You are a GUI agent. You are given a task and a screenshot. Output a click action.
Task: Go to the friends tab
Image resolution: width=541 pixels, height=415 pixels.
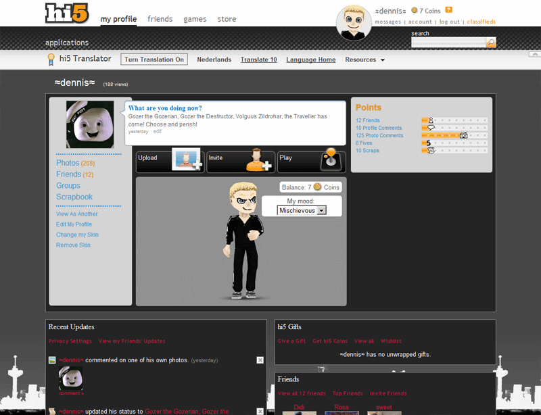(x=160, y=19)
